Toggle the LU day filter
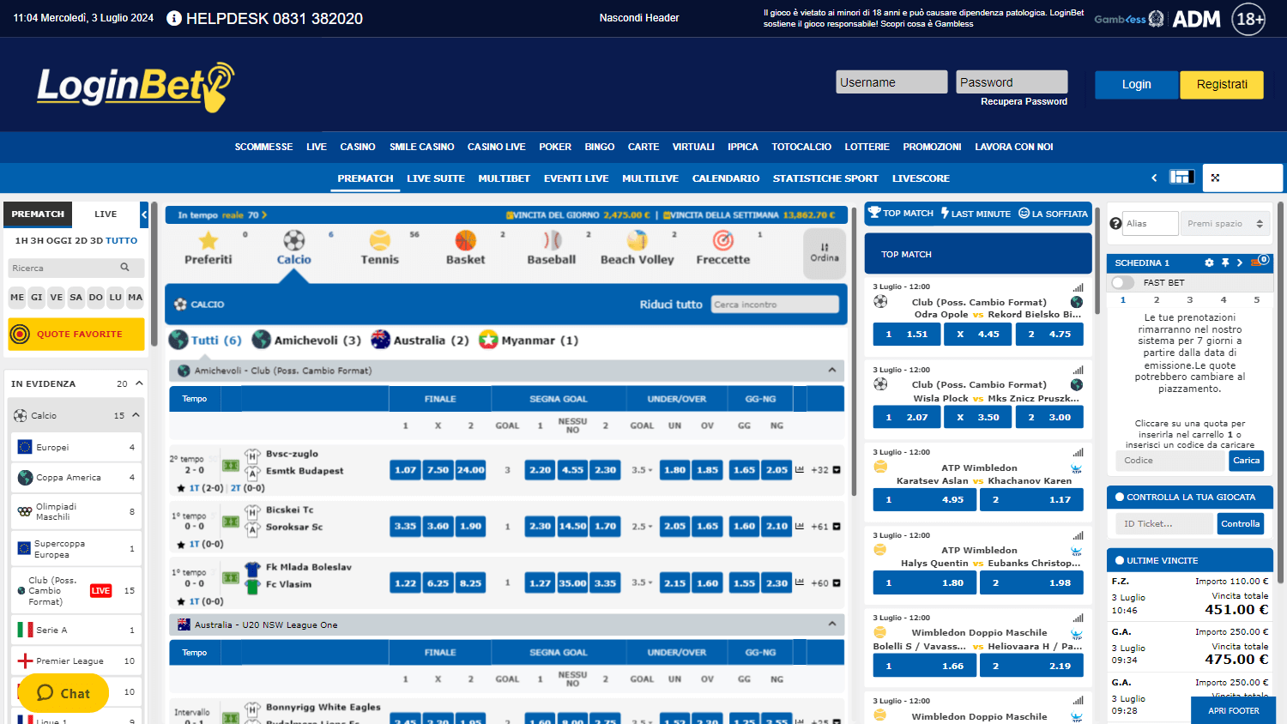Viewport: 1287px width, 724px height. [116, 297]
